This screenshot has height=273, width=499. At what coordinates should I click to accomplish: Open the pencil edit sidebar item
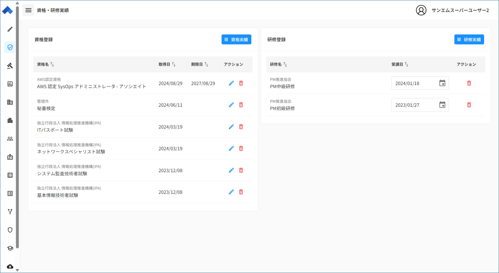pyautogui.click(x=10, y=29)
